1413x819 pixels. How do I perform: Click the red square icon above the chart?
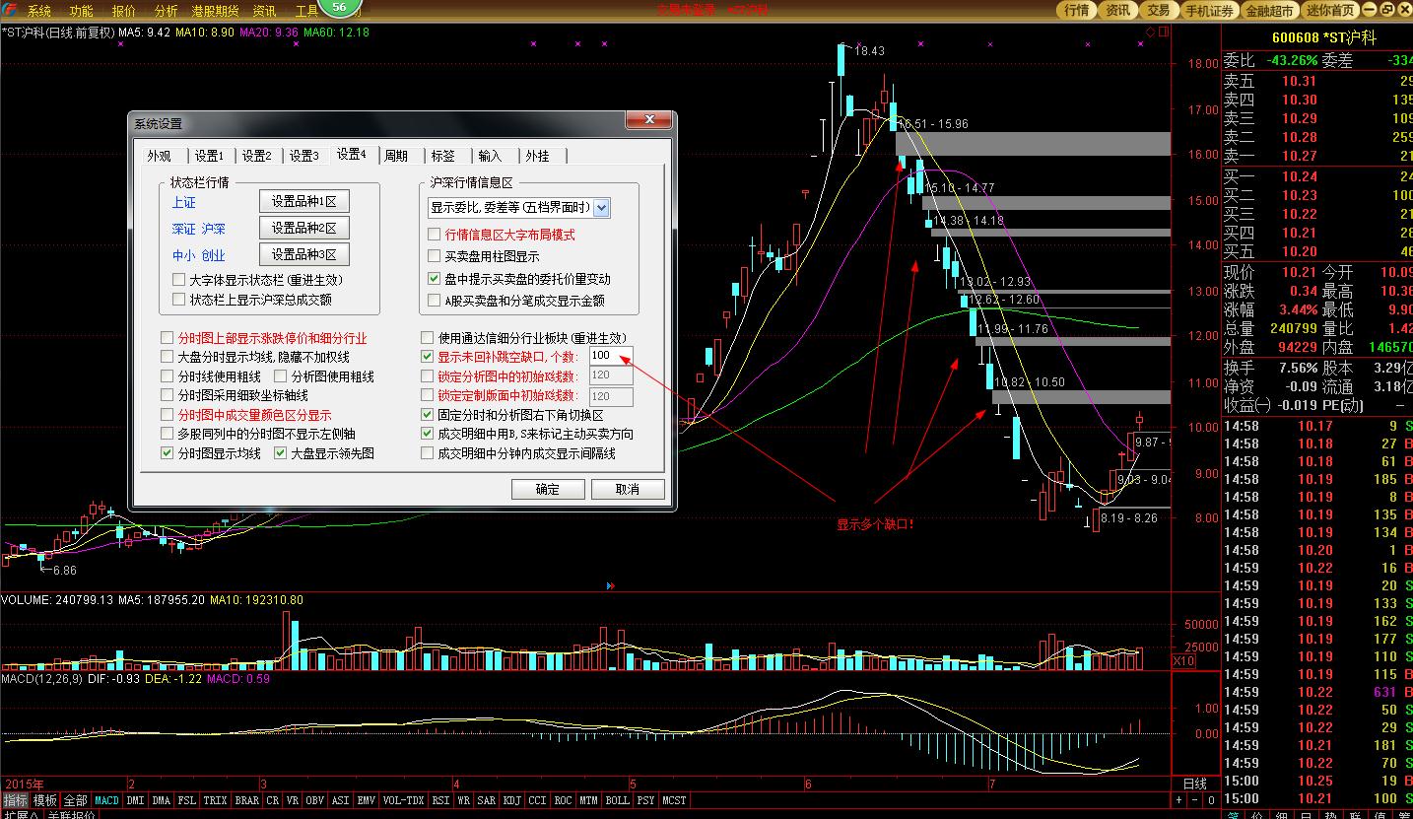1164,32
